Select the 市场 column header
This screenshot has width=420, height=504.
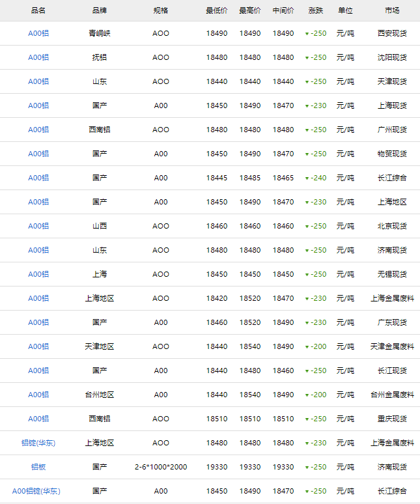392,11
